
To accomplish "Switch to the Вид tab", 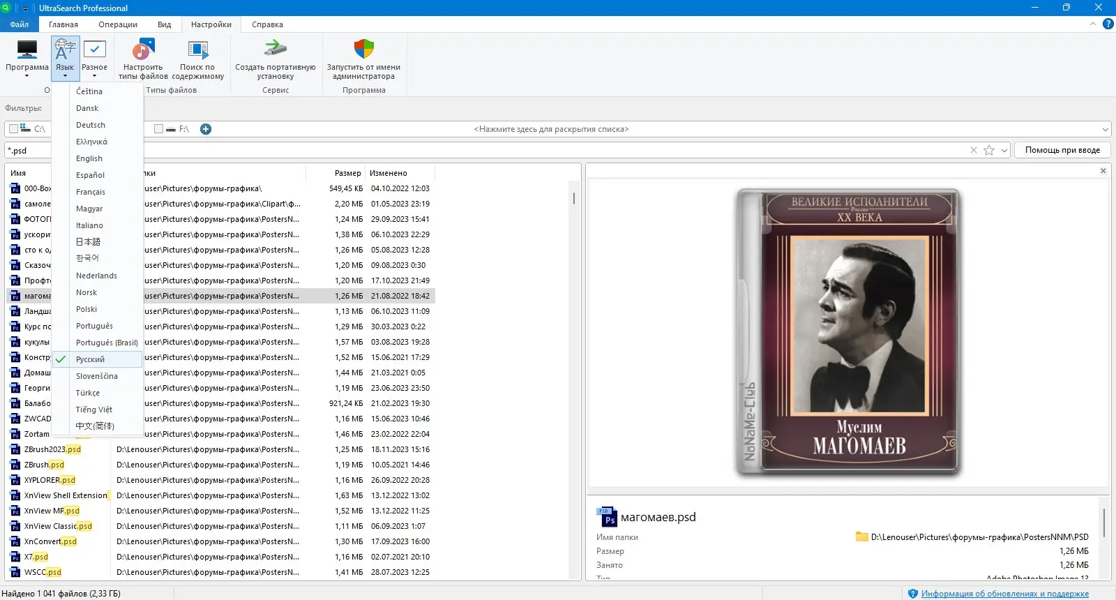I will coord(164,24).
